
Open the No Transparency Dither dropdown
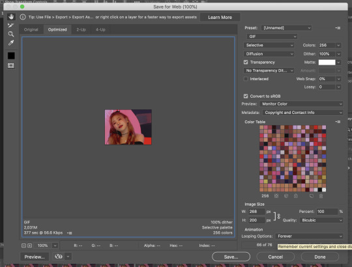269,70
